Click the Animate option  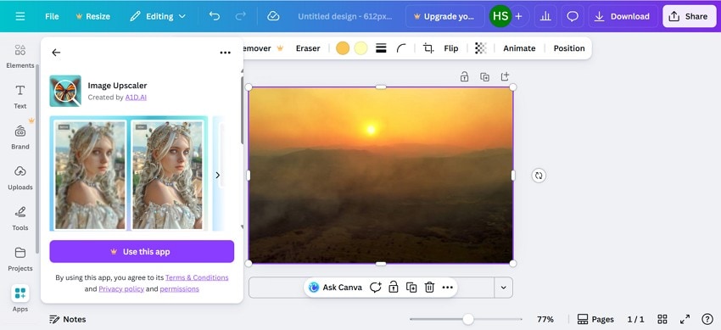click(519, 48)
